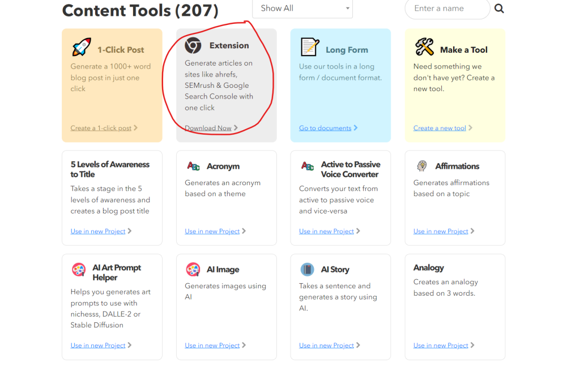Viewport: 580px width, 367px height.
Task: Use Active to Passive Converter in new Project
Action: 326,231
